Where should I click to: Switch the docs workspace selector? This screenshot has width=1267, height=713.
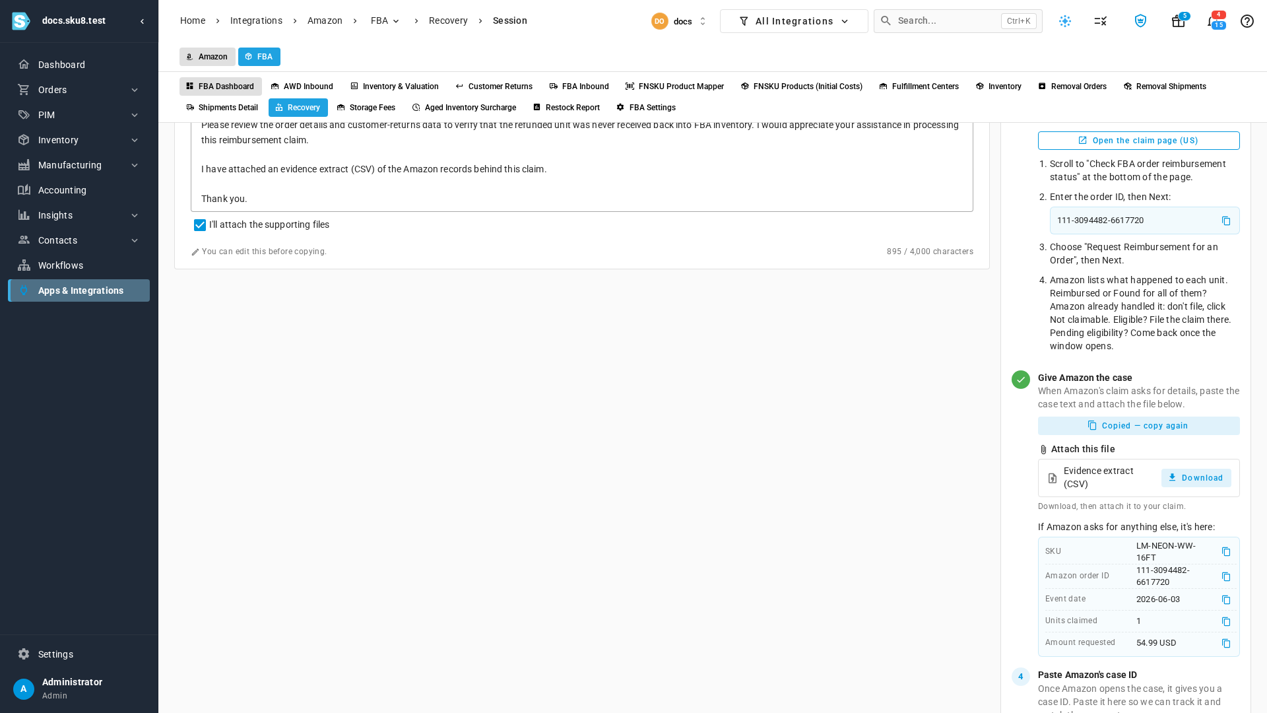[679, 21]
